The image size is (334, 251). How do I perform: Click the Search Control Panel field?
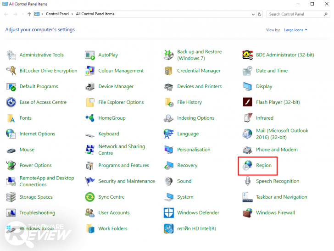pos(298,14)
